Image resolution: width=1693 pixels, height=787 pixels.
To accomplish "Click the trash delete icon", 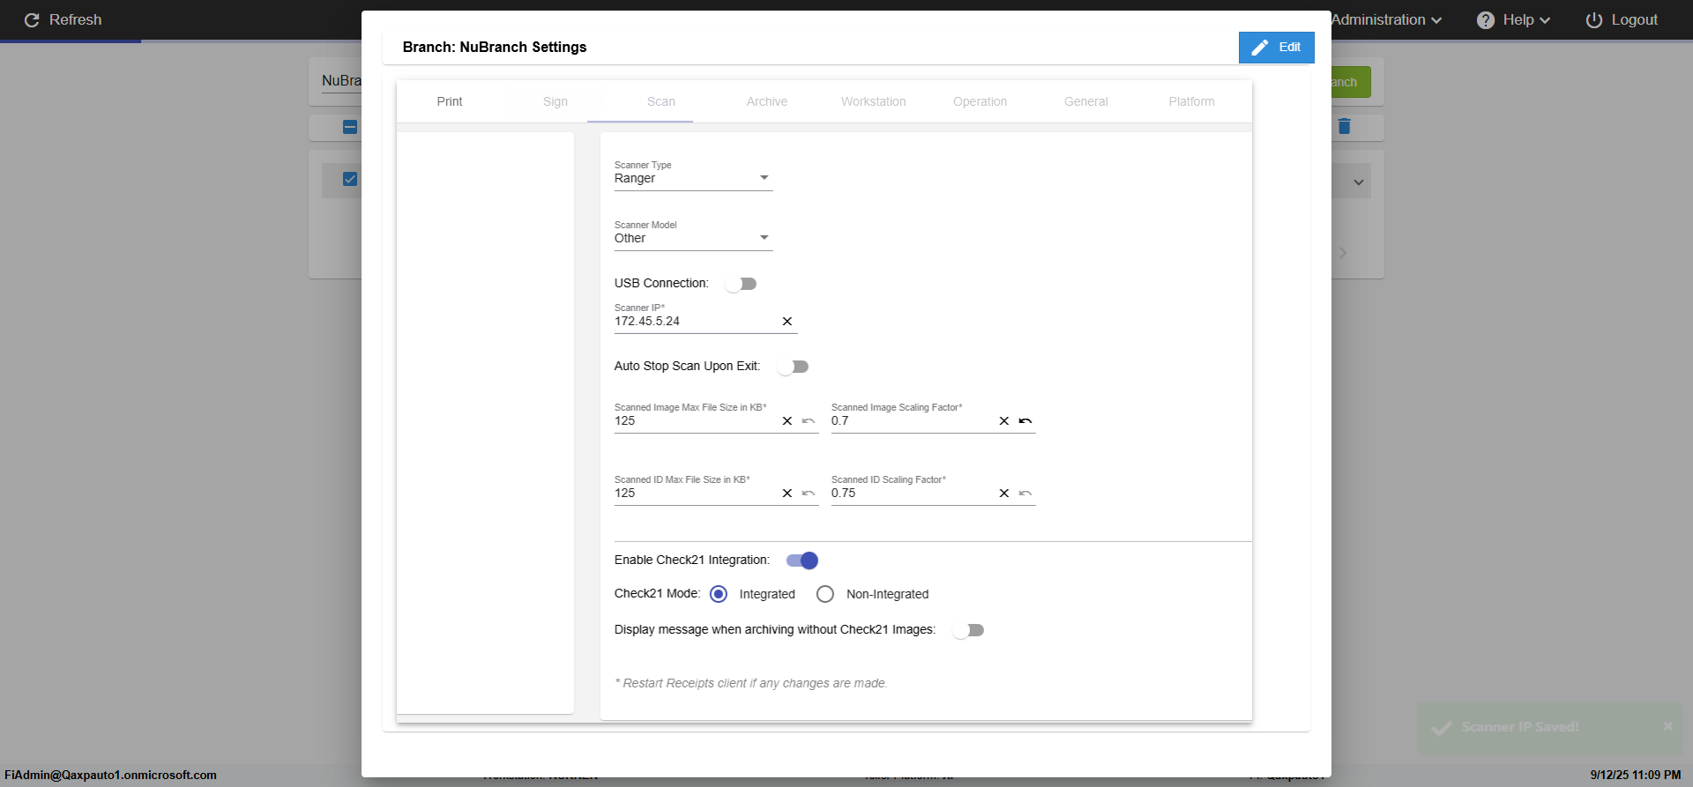I will point(1345,126).
